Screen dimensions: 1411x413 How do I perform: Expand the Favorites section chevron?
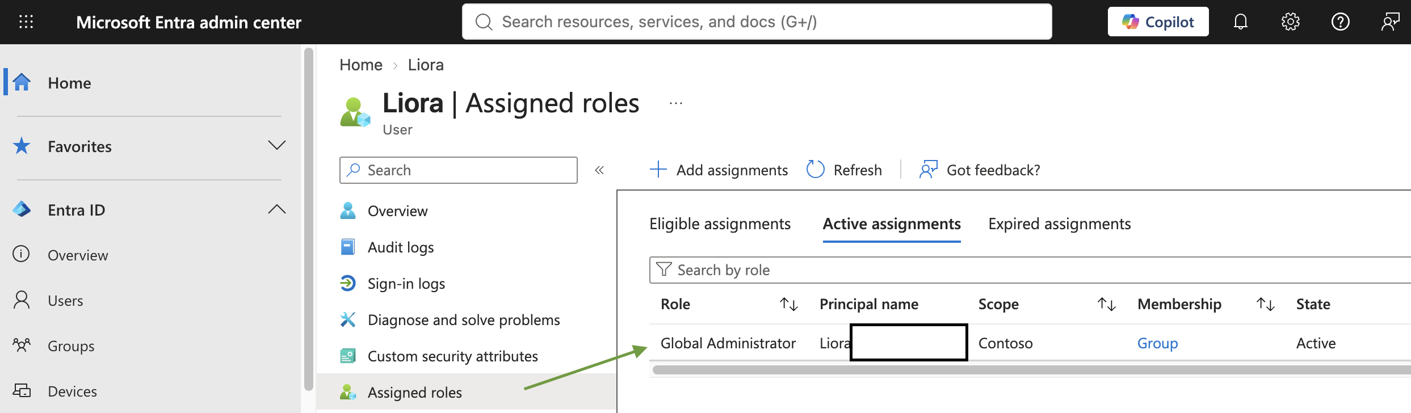[x=276, y=146]
